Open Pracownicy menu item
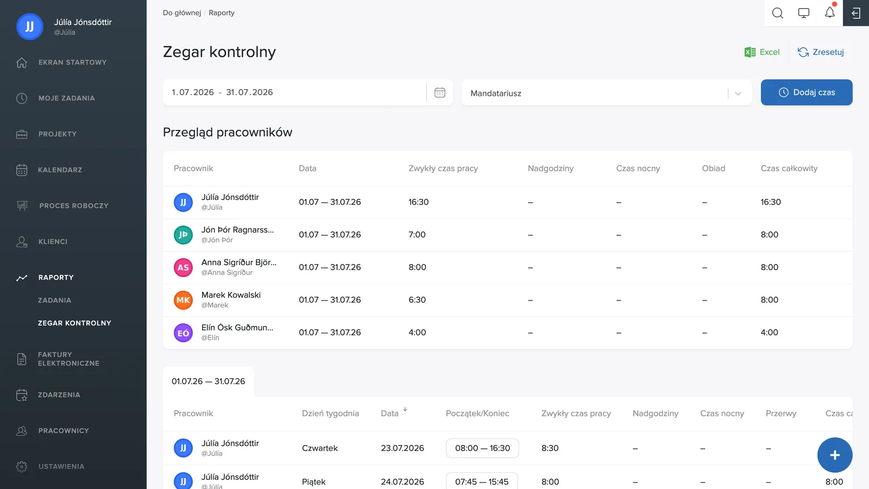 (64, 431)
